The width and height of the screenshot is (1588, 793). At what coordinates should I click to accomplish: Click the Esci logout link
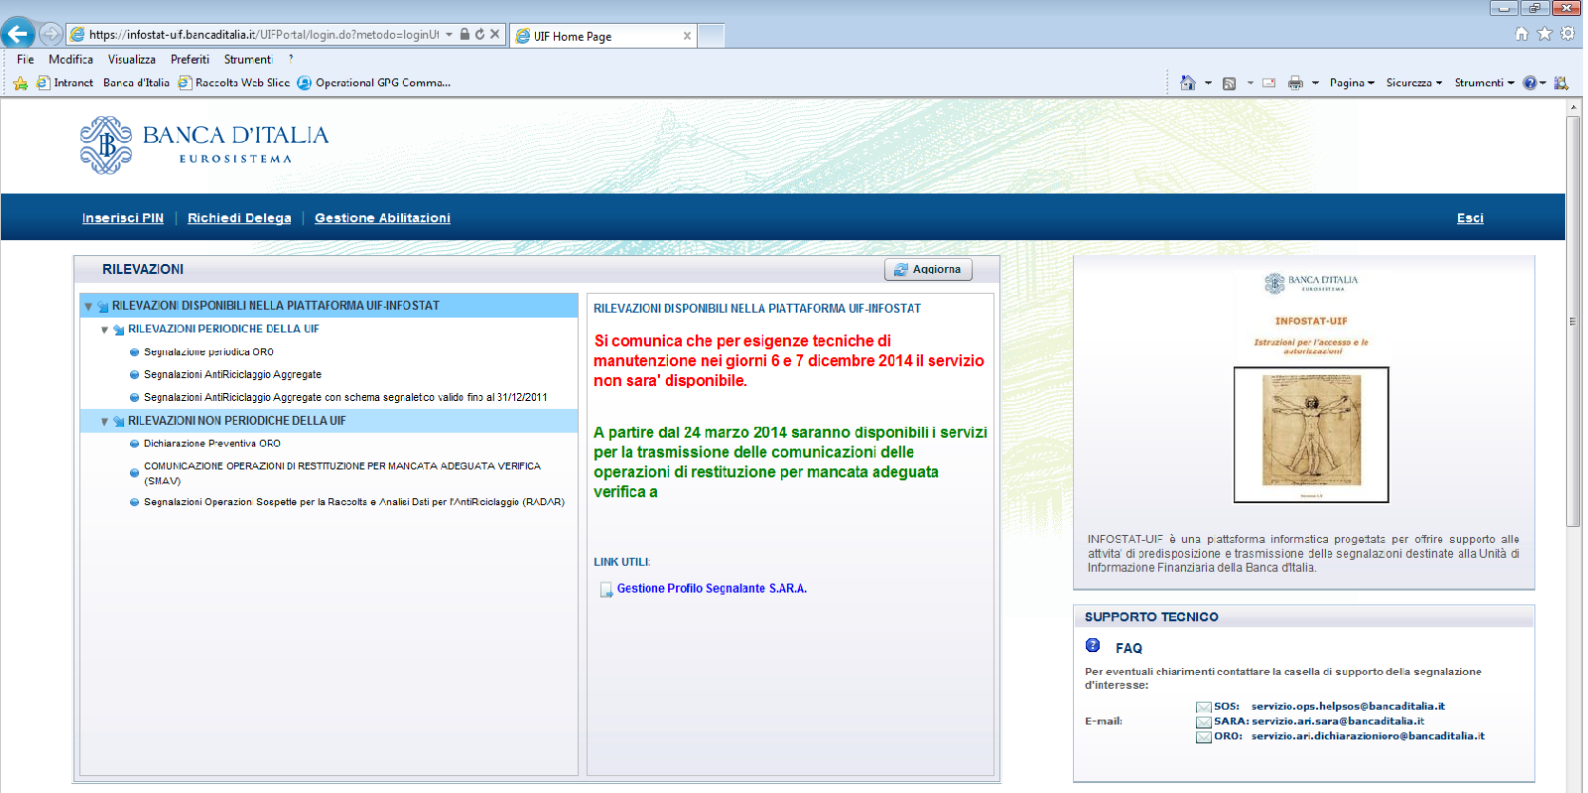1470,218
